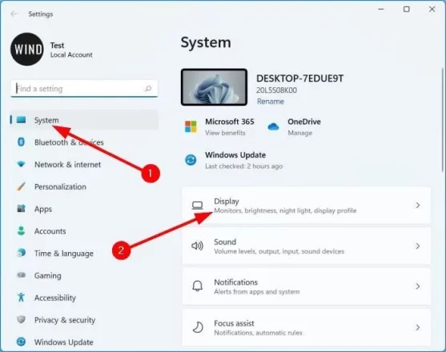Click the 20L5S08K00 model text
The width and height of the screenshot is (446, 352).
click(276, 90)
